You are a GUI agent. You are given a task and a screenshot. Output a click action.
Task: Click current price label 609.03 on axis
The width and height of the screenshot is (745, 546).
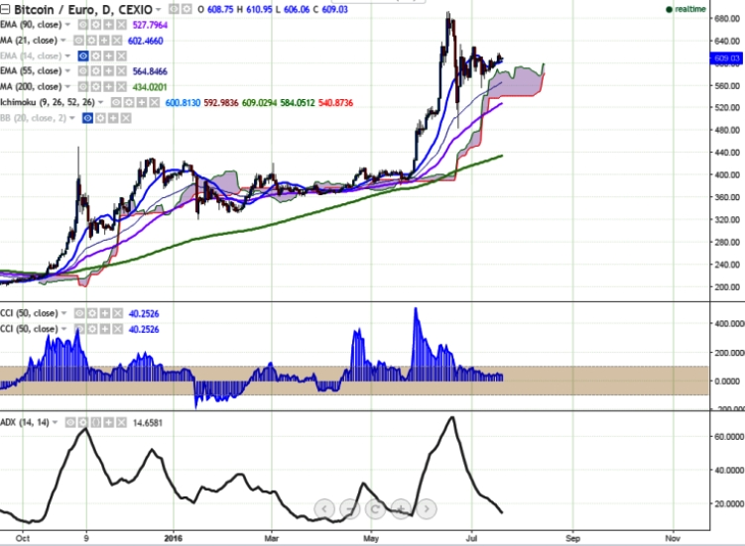tap(726, 59)
